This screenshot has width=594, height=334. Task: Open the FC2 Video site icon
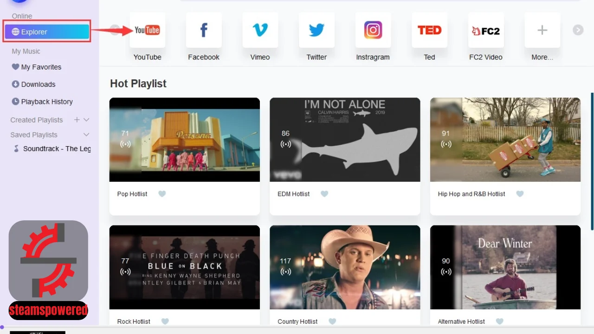click(486, 30)
